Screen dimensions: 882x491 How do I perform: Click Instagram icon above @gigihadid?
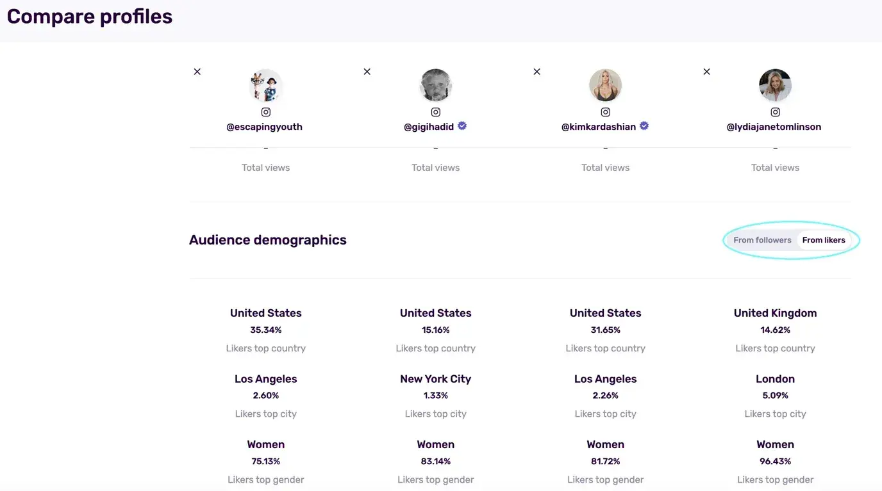436,112
